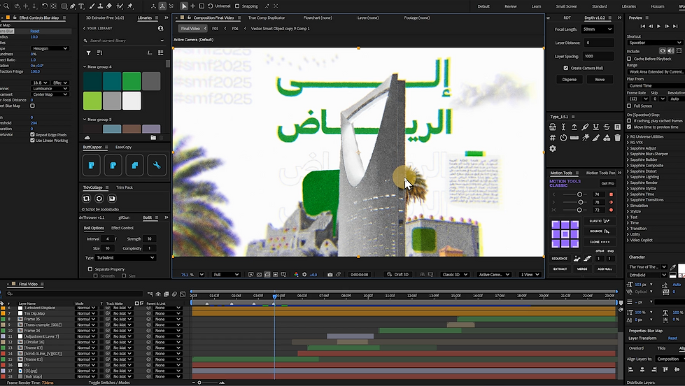Select the Eraser tool
This screenshot has height=386, width=685.
pos(109,6)
